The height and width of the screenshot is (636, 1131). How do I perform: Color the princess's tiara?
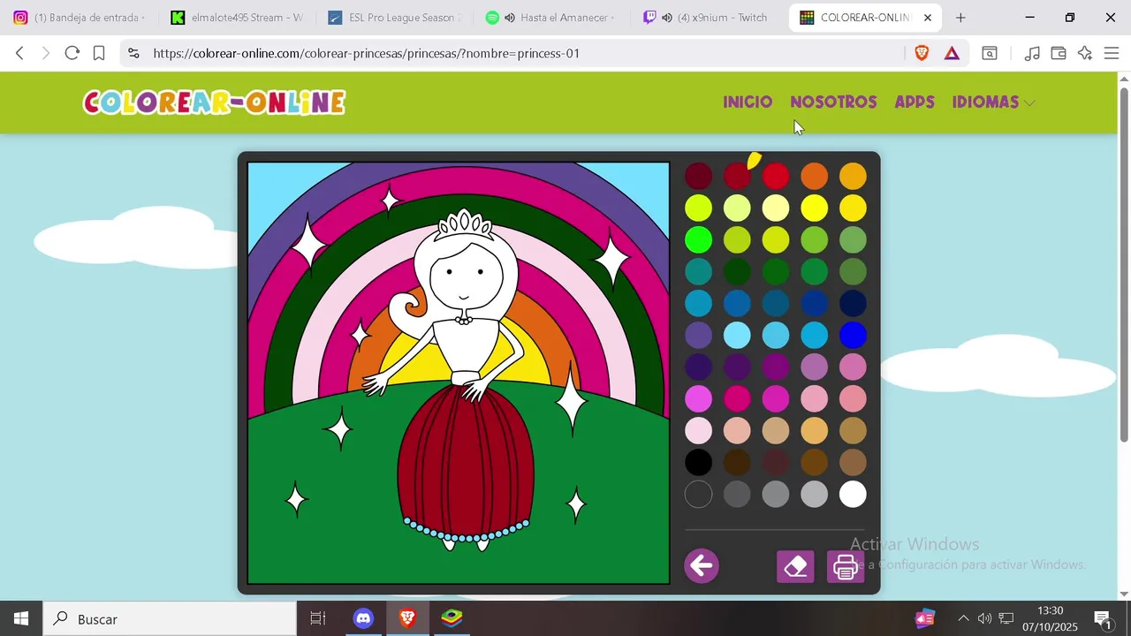tap(466, 224)
